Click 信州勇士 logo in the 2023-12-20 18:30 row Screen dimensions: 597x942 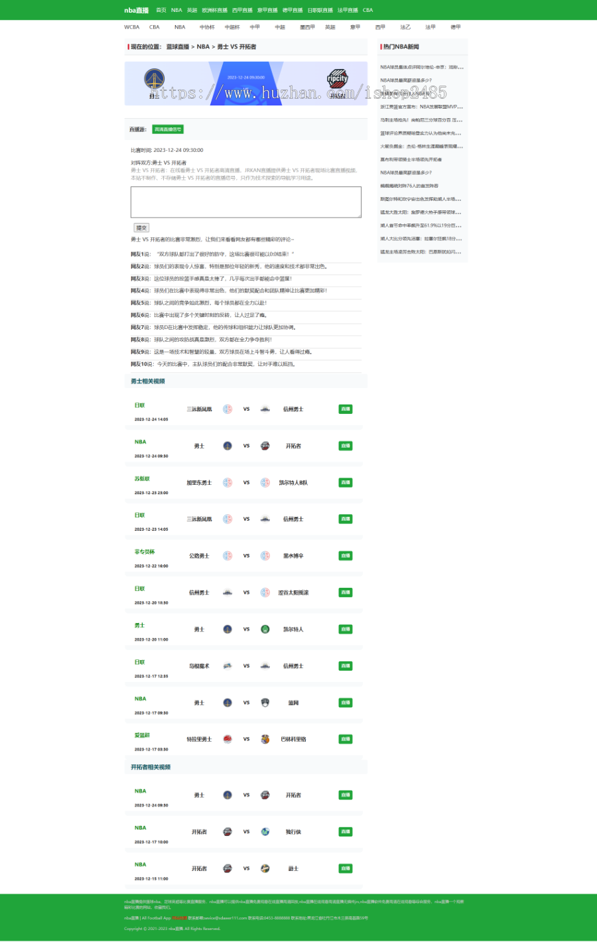click(x=228, y=592)
